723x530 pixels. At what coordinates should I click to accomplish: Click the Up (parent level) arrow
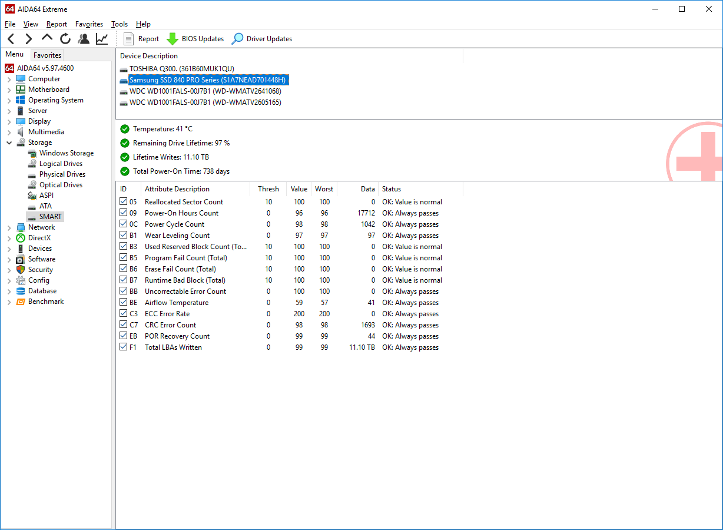pos(47,38)
